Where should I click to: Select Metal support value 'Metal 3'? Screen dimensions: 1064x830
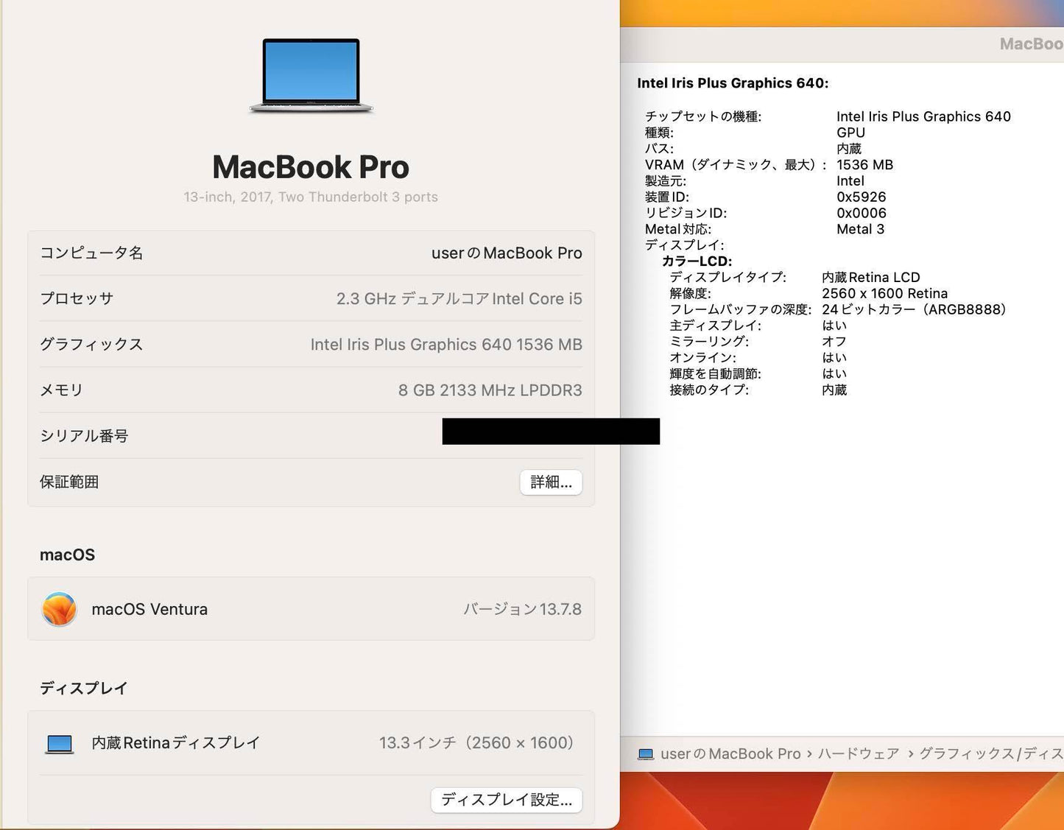point(860,229)
